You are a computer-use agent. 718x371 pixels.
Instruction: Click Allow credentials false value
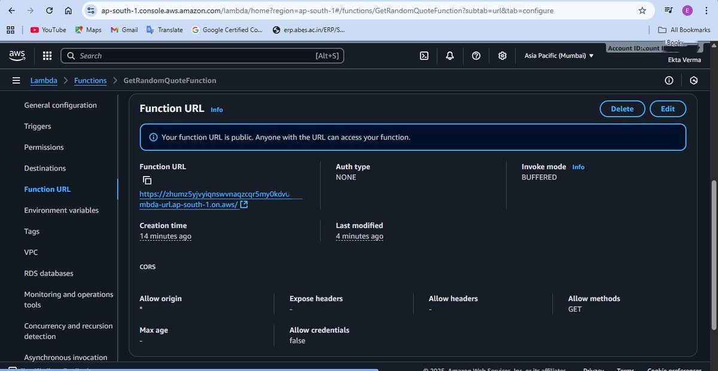click(x=297, y=340)
